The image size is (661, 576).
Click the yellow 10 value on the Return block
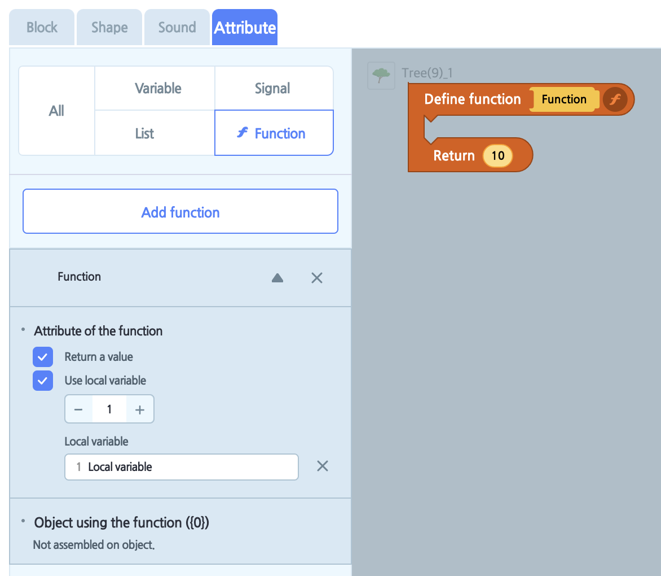(x=497, y=155)
